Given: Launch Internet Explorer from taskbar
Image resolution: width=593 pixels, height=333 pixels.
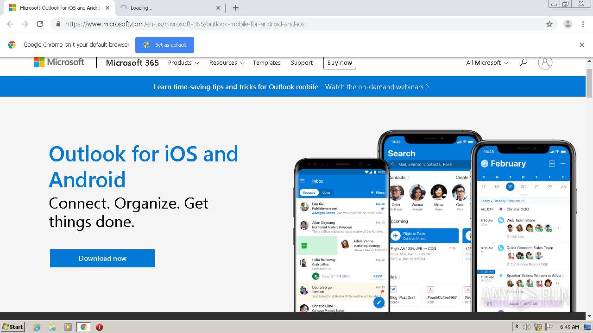Looking at the screenshot, I should click(x=37, y=327).
